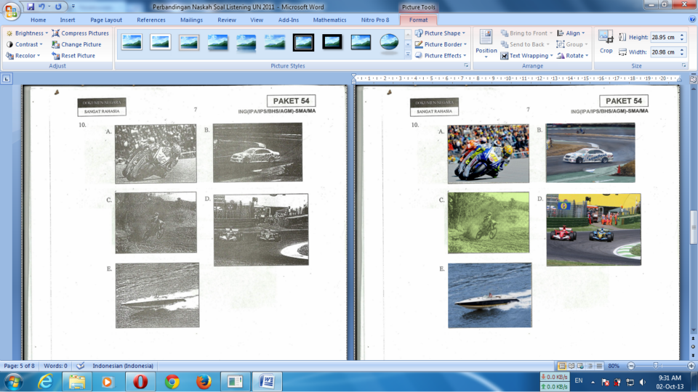Click the Words: 0 count
The height and width of the screenshot is (392, 698).
coord(56,366)
